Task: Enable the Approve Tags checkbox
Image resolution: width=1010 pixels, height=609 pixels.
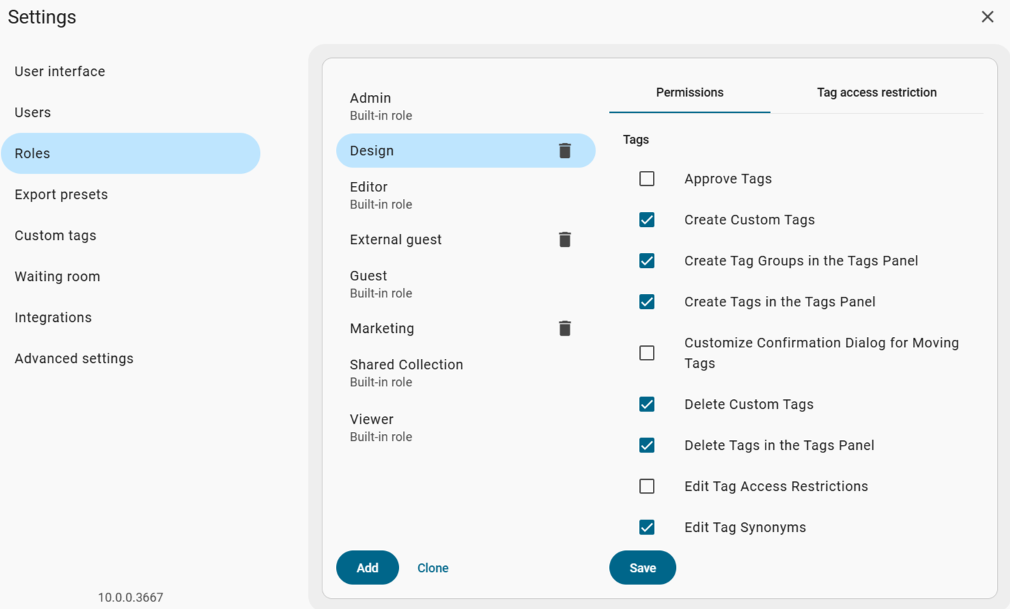Action: [647, 179]
